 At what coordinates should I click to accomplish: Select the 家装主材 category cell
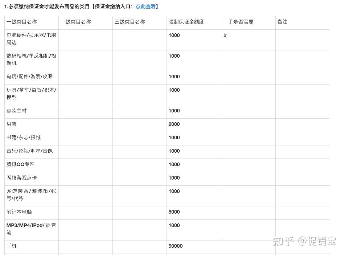point(32,112)
